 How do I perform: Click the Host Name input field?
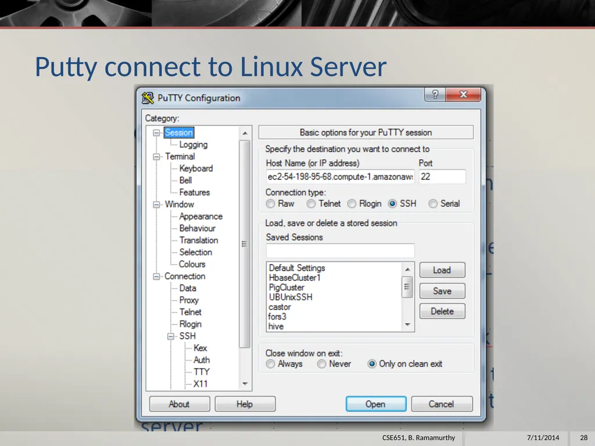pyautogui.click(x=340, y=177)
